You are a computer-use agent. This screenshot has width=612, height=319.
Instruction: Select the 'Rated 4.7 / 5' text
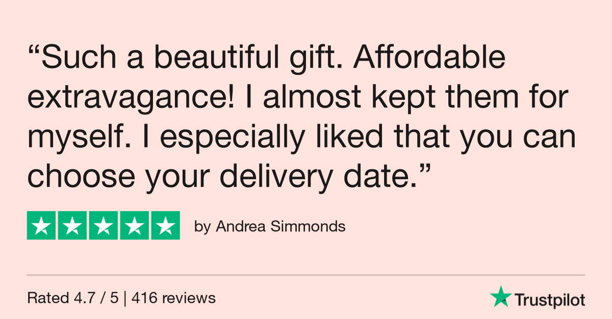coord(73,298)
